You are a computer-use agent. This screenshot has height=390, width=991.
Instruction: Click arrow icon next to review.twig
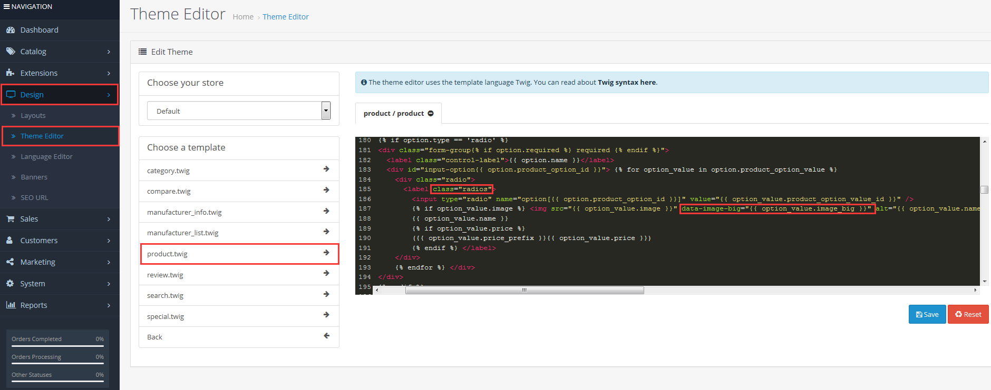click(x=326, y=273)
